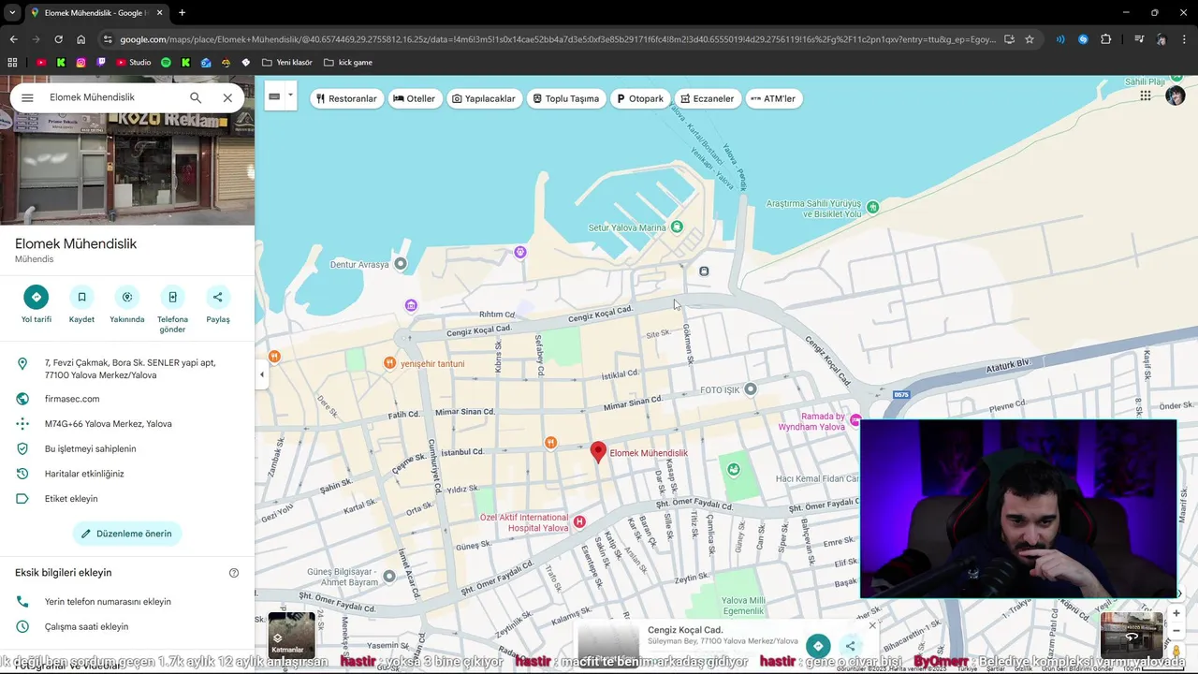This screenshot has height=674, width=1198.
Task: Filter map by Yapılacaklar
Action: coord(484,98)
